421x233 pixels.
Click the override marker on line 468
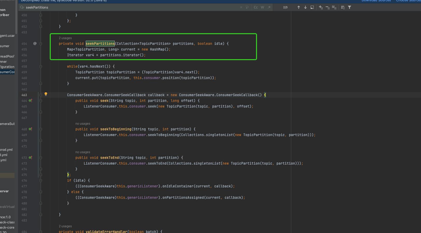(x=31, y=129)
